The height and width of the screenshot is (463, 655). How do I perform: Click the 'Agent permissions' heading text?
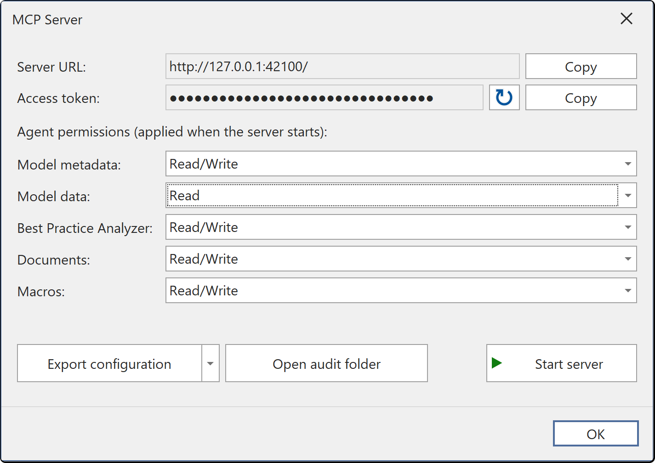[x=172, y=132]
